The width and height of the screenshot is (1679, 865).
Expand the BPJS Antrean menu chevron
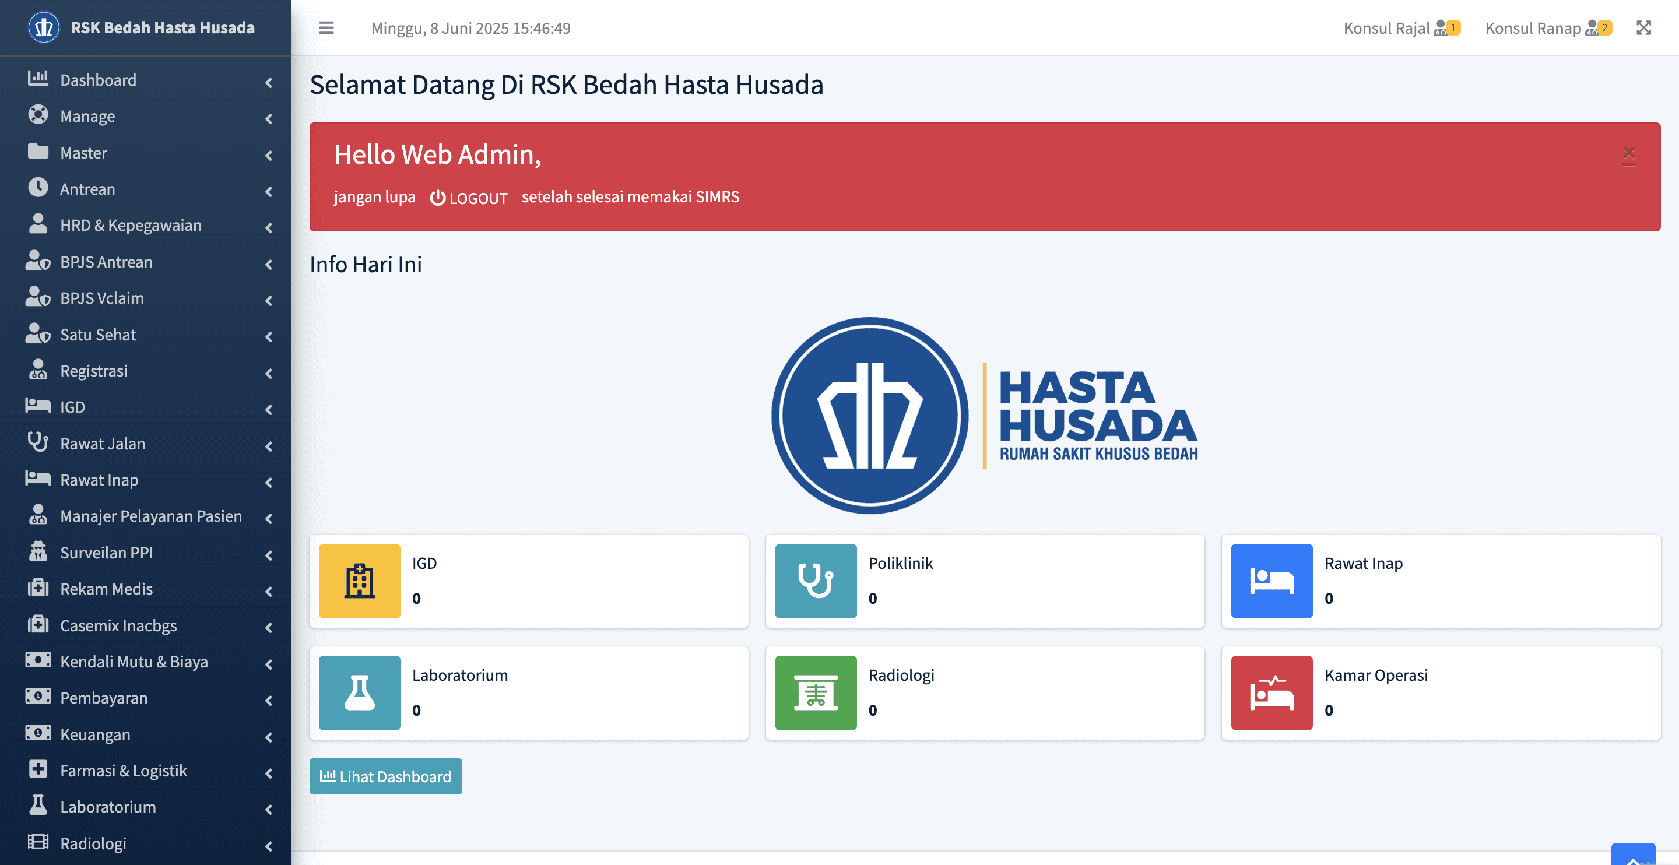click(x=269, y=264)
